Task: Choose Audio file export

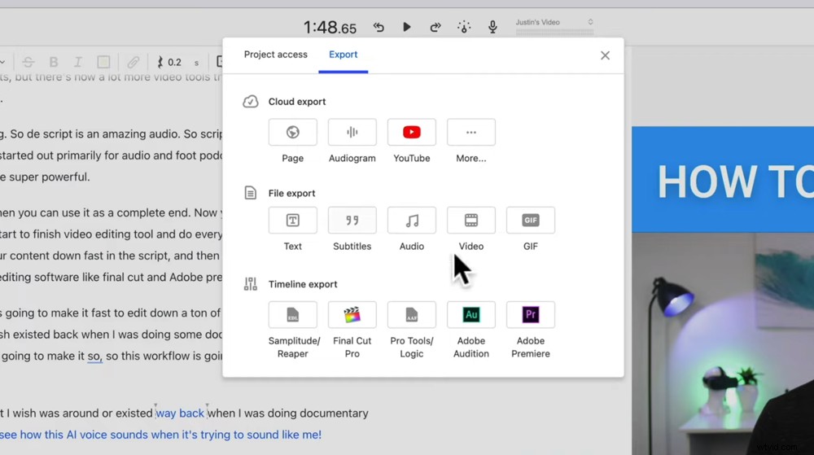Action: (x=412, y=221)
